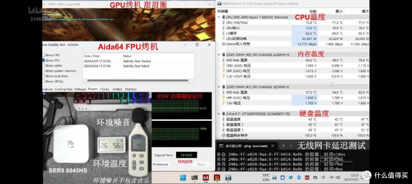Open the Wi-Fi network tray icon
The width and height of the screenshot is (412, 184).
332,178
